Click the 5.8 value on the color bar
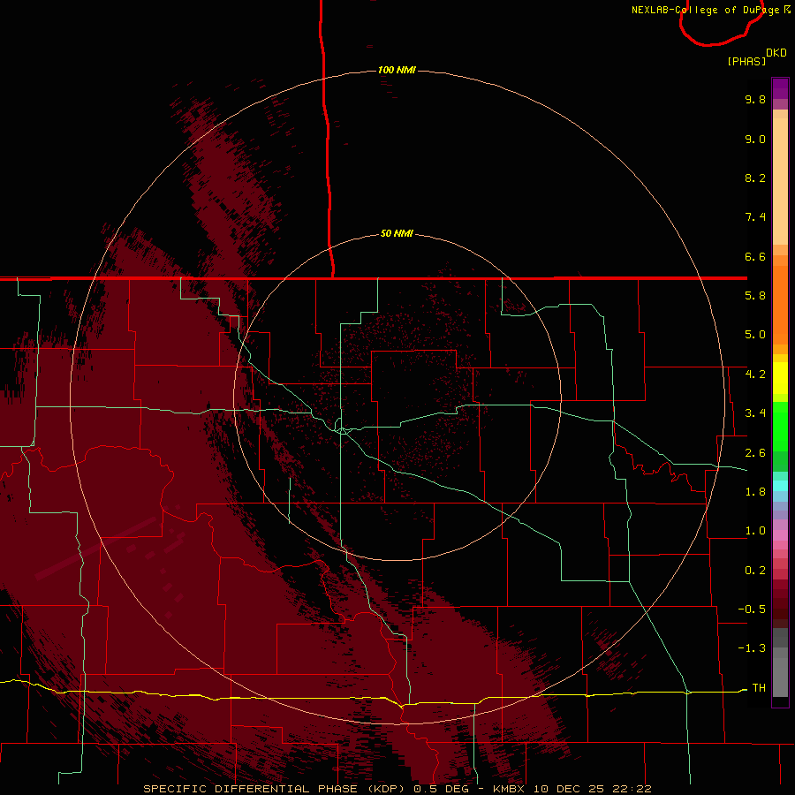795x795 pixels. [755, 296]
